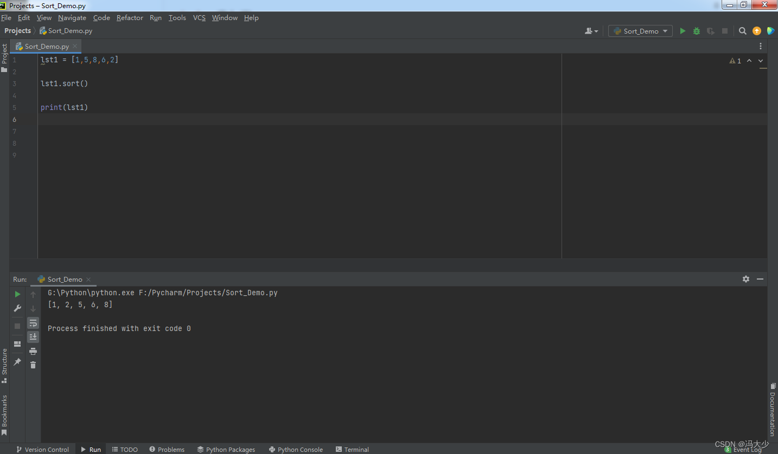Print the Run console output
The height and width of the screenshot is (454, 778).
(33, 351)
